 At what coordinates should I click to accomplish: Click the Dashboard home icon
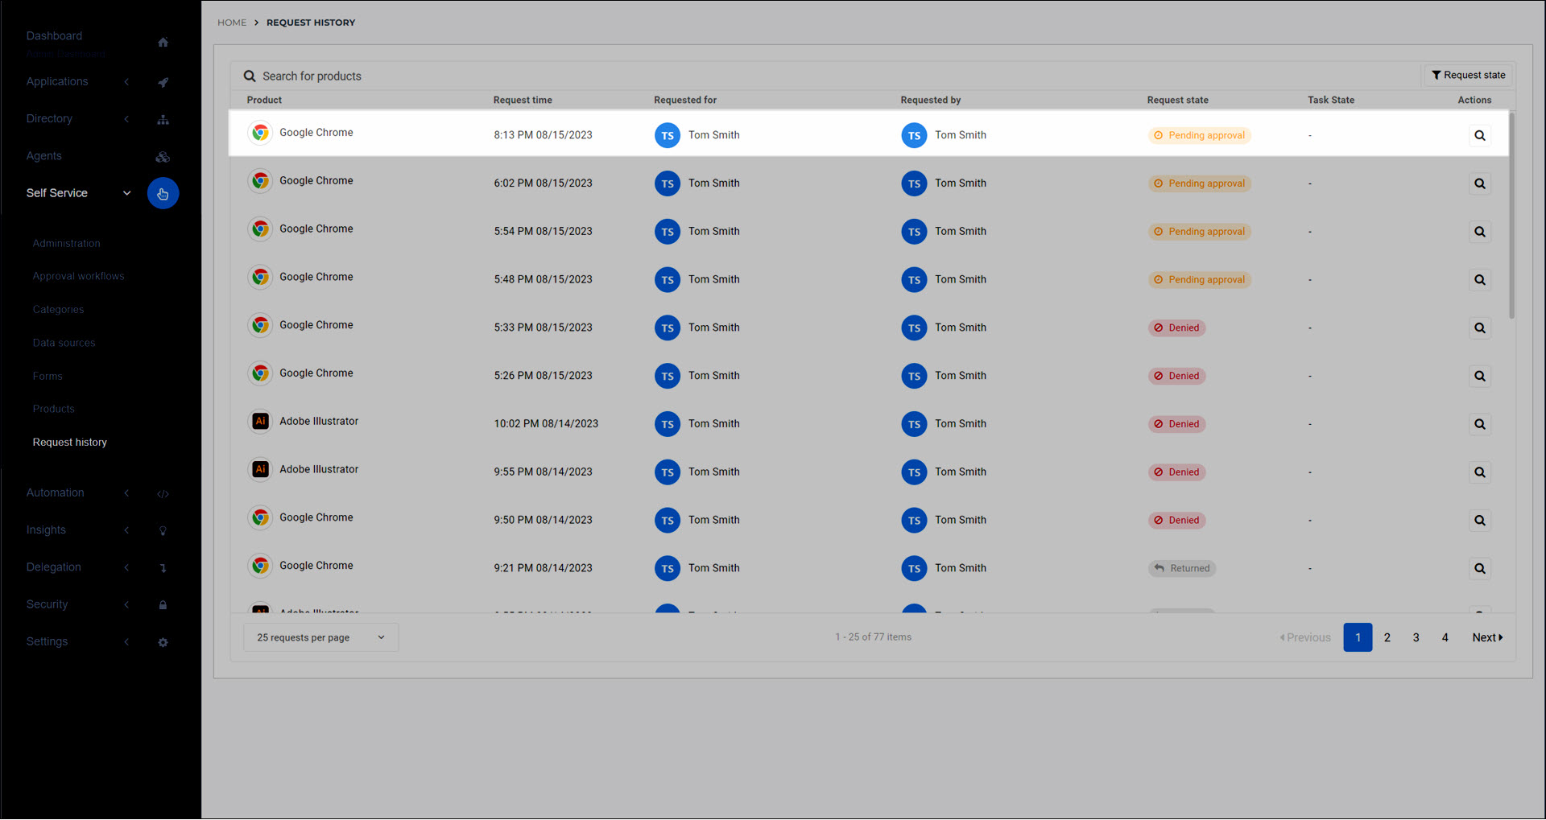pyautogui.click(x=163, y=42)
